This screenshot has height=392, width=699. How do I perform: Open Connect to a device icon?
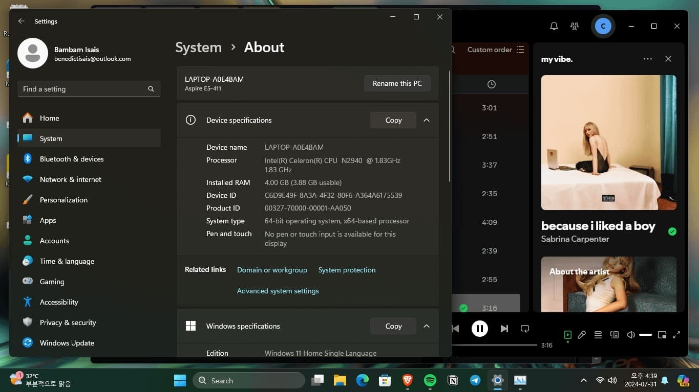615,335
